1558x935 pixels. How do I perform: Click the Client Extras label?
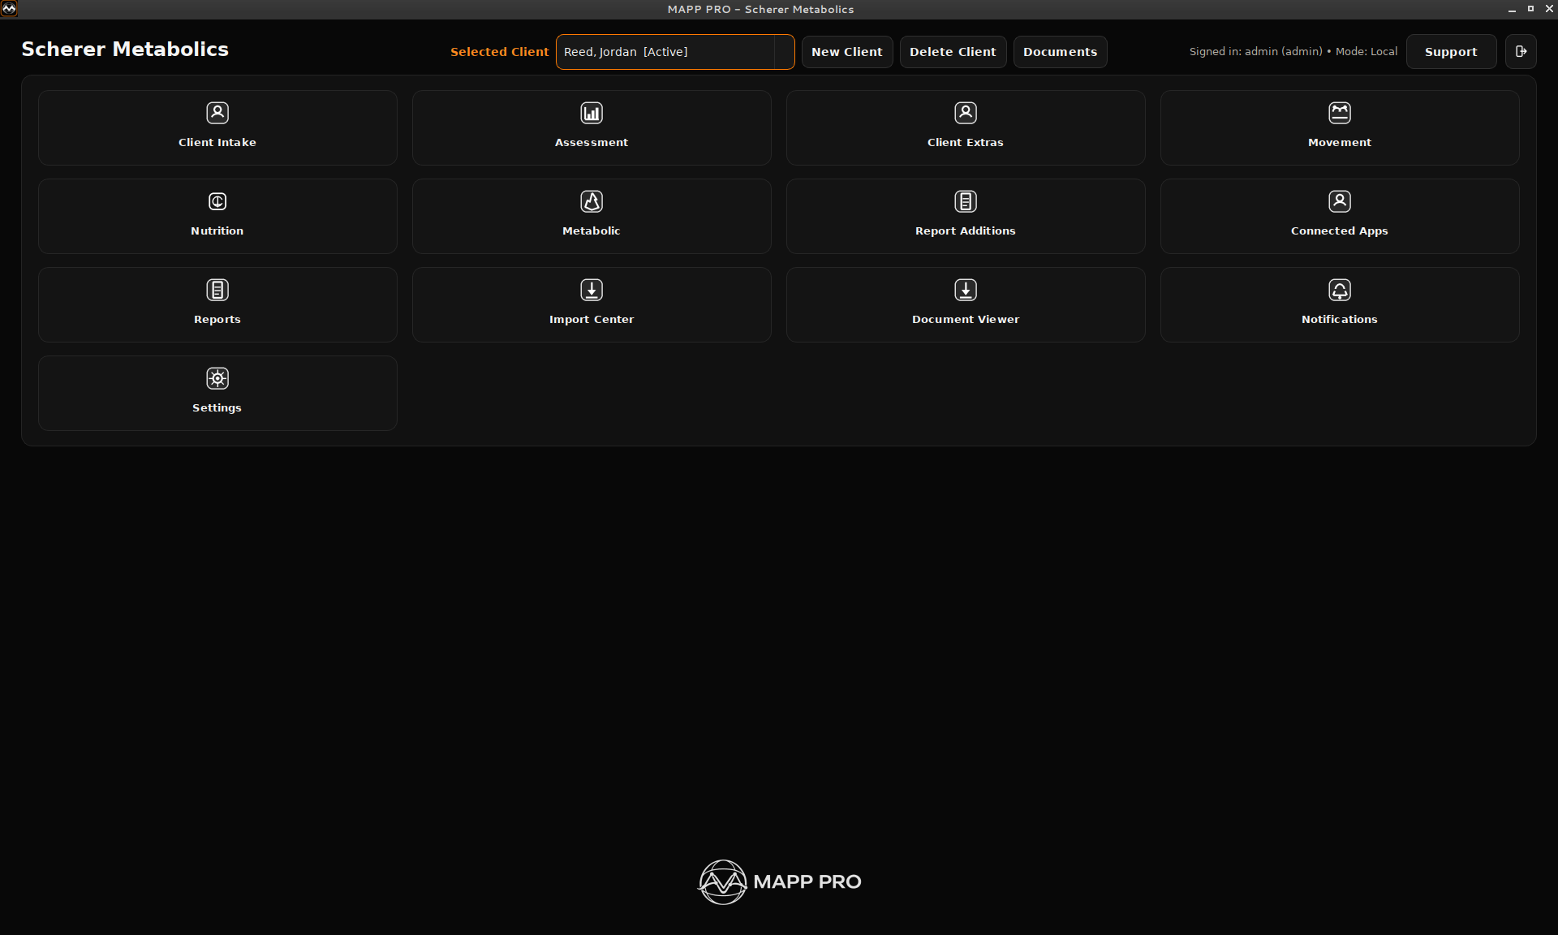(966, 142)
